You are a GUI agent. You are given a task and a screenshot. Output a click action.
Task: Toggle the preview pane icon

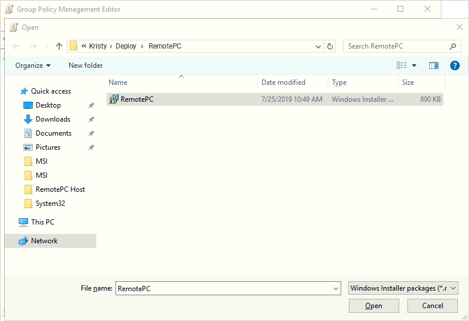click(x=434, y=65)
